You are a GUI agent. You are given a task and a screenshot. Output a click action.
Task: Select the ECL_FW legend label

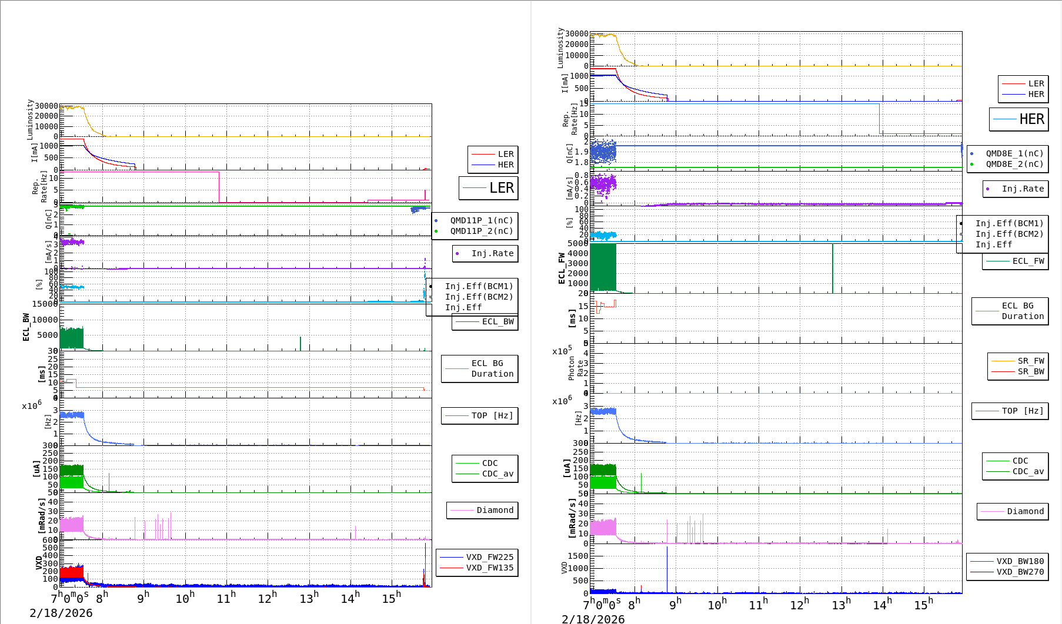[x=1028, y=261]
